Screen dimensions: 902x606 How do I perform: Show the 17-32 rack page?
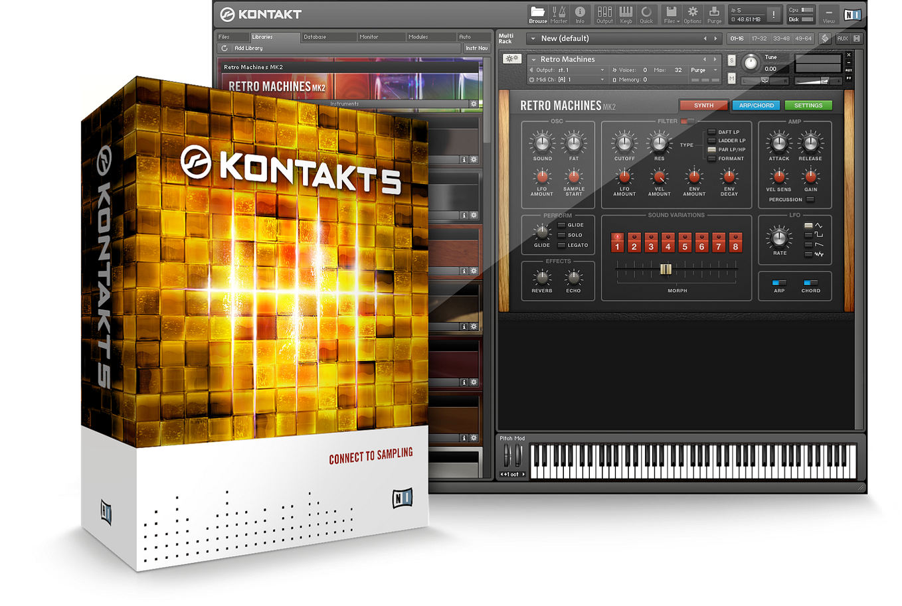759,38
